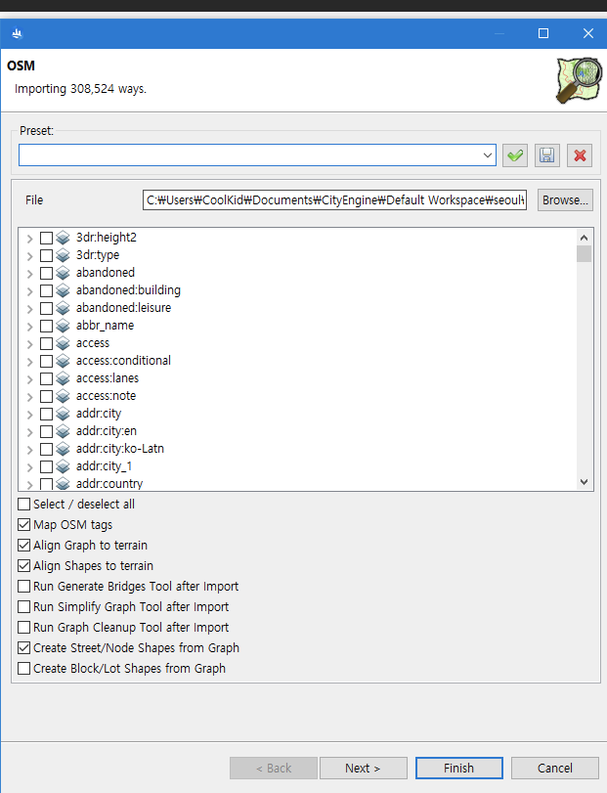Delete the preset via the red X icon

[x=579, y=154]
